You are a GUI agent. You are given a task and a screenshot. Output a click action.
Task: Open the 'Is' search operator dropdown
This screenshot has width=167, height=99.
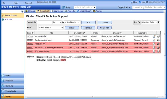pos(57,22)
